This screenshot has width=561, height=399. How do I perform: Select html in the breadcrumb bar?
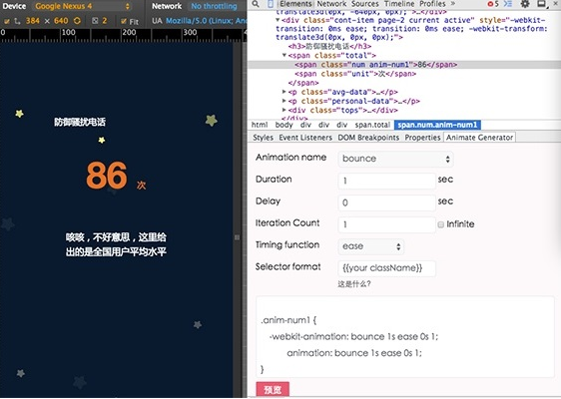[260, 125]
